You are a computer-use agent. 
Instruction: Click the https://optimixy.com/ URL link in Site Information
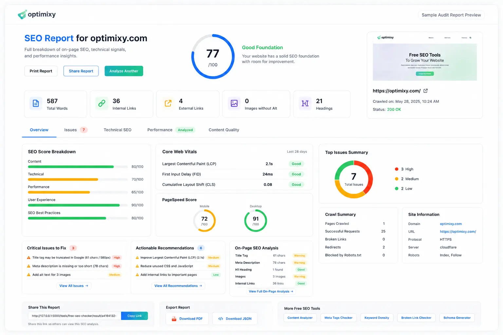[x=458, y=232]
